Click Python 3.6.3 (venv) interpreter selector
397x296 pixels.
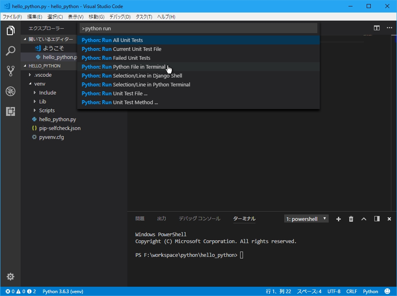pyautogui.click(x=63, y=292)
